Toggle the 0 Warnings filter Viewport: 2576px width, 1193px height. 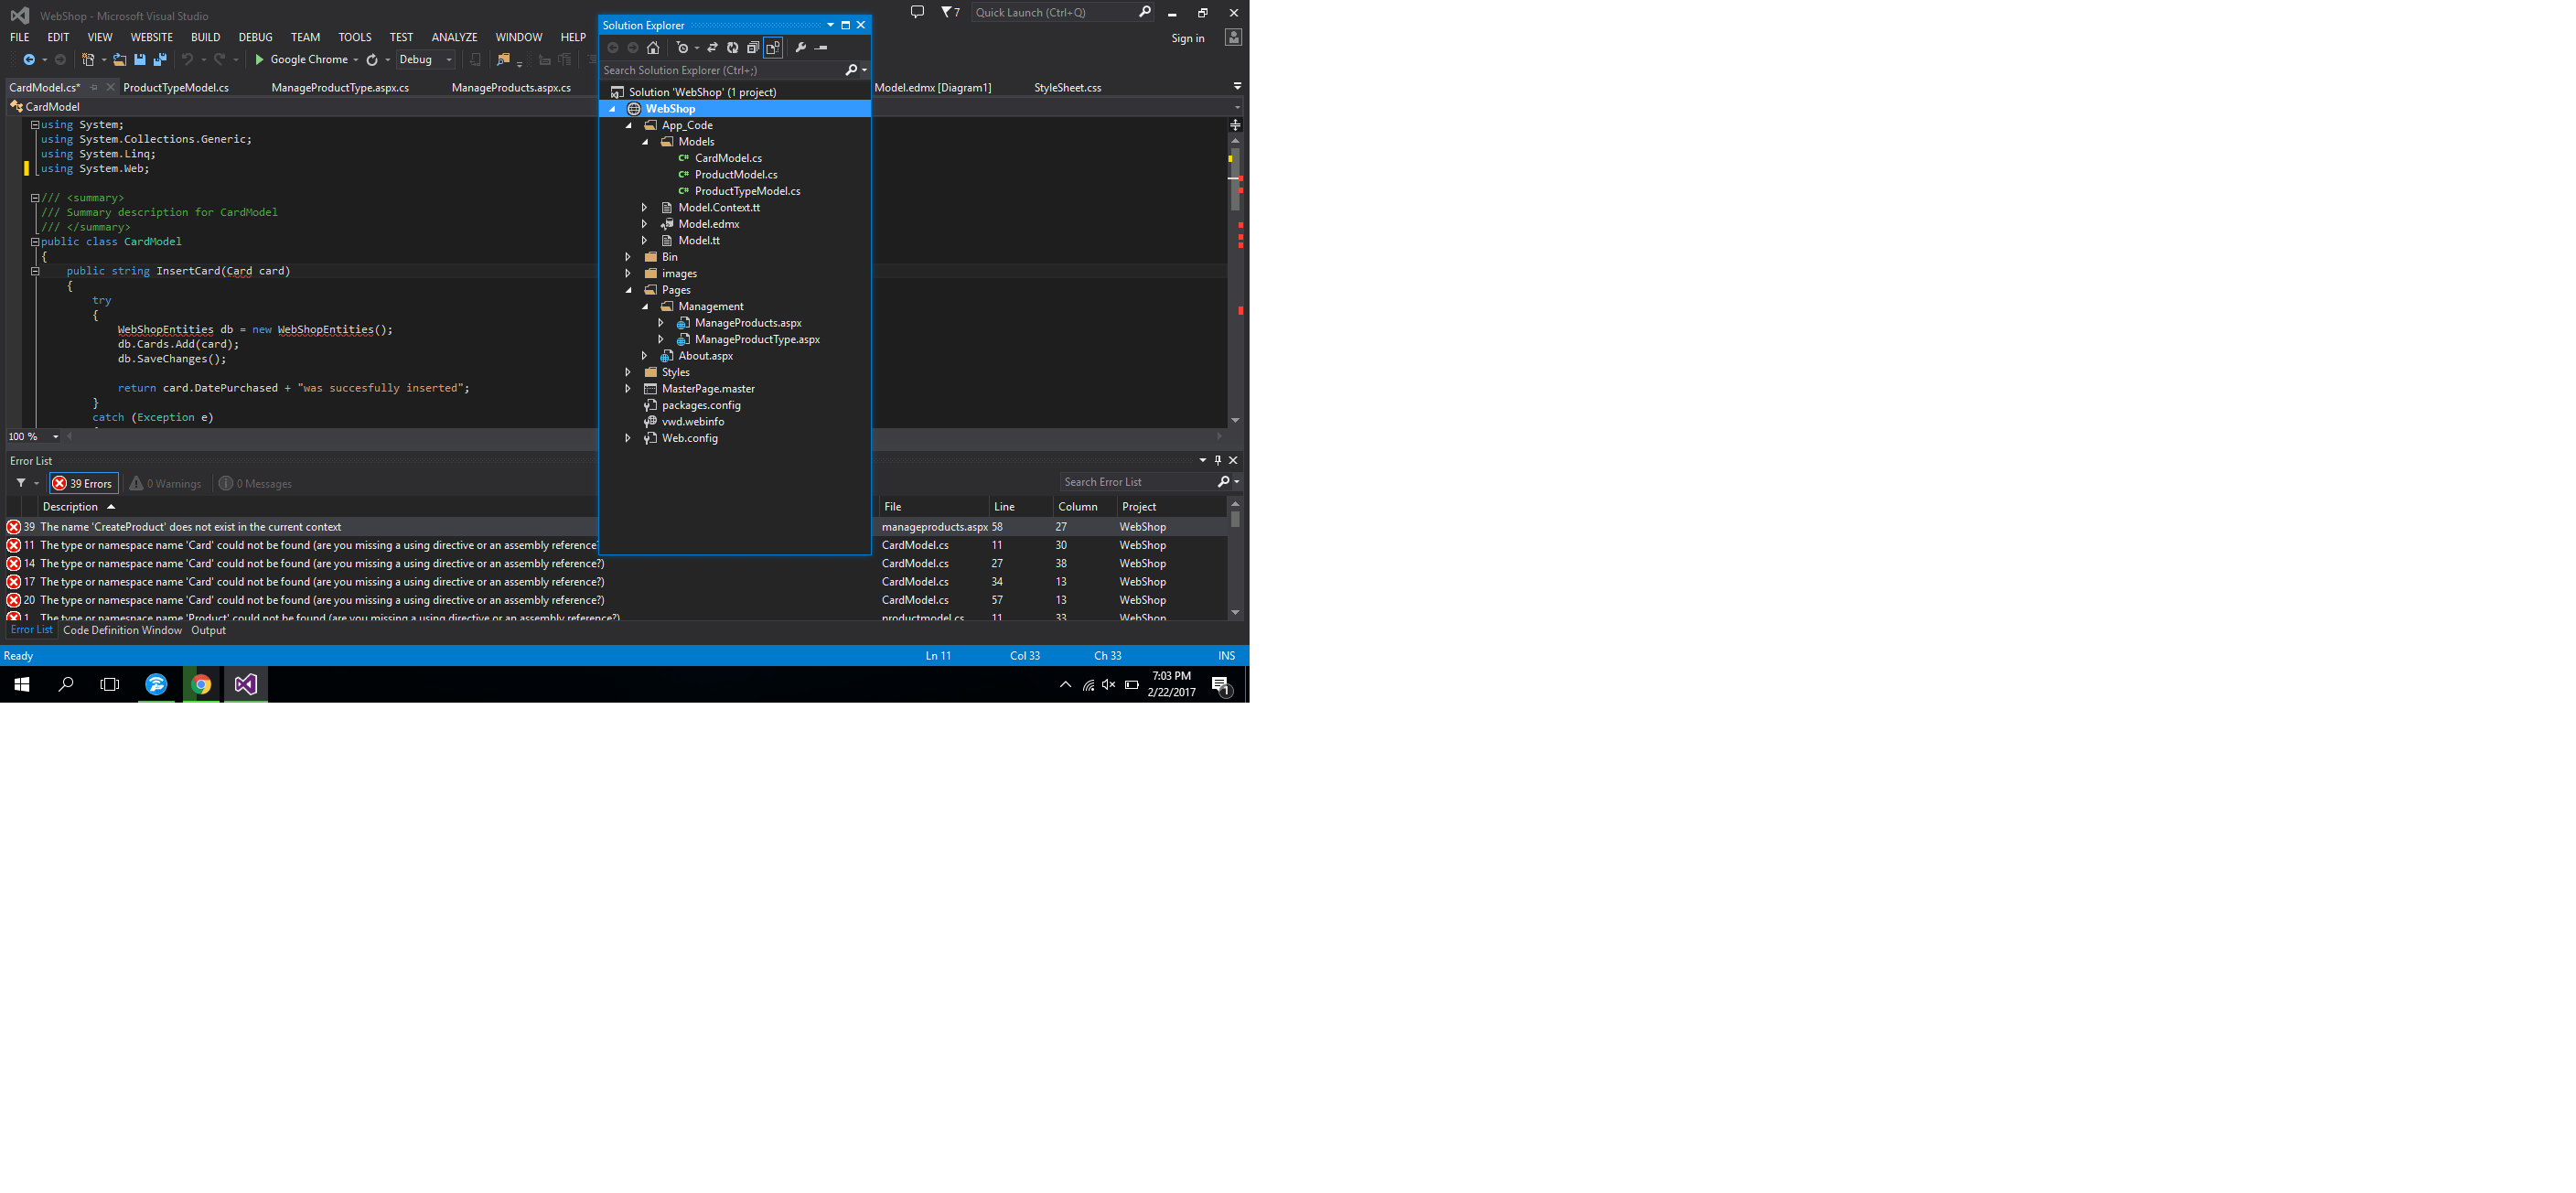pos(165,484)
